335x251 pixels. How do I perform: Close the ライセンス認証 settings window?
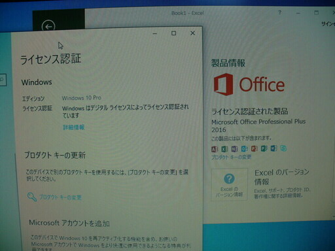click(192, 33)
